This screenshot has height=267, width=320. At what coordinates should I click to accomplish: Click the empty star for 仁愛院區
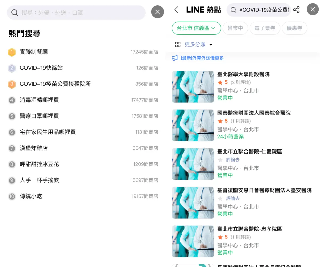pos(220,160)
